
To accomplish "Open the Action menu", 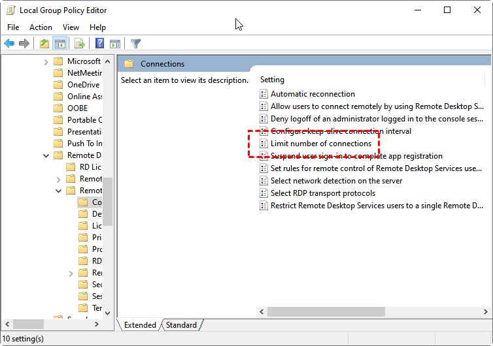I will 41,27.
